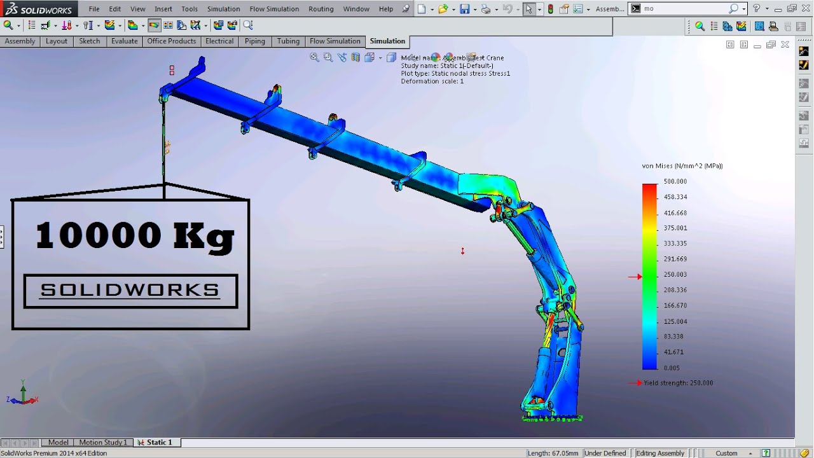The image size is (814, 458).
Task: Expand the Save dropdown arrow
Action: point(475,10)
